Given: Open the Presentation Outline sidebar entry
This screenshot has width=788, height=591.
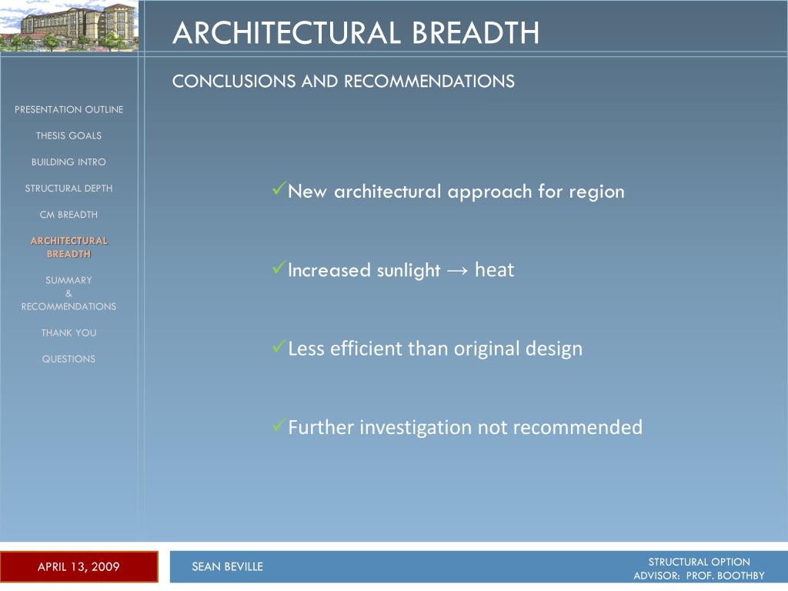Looking at the screenshot, I should click(68, 109).
